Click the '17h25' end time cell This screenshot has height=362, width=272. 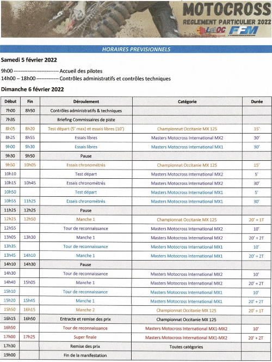[x=29, y=337]
